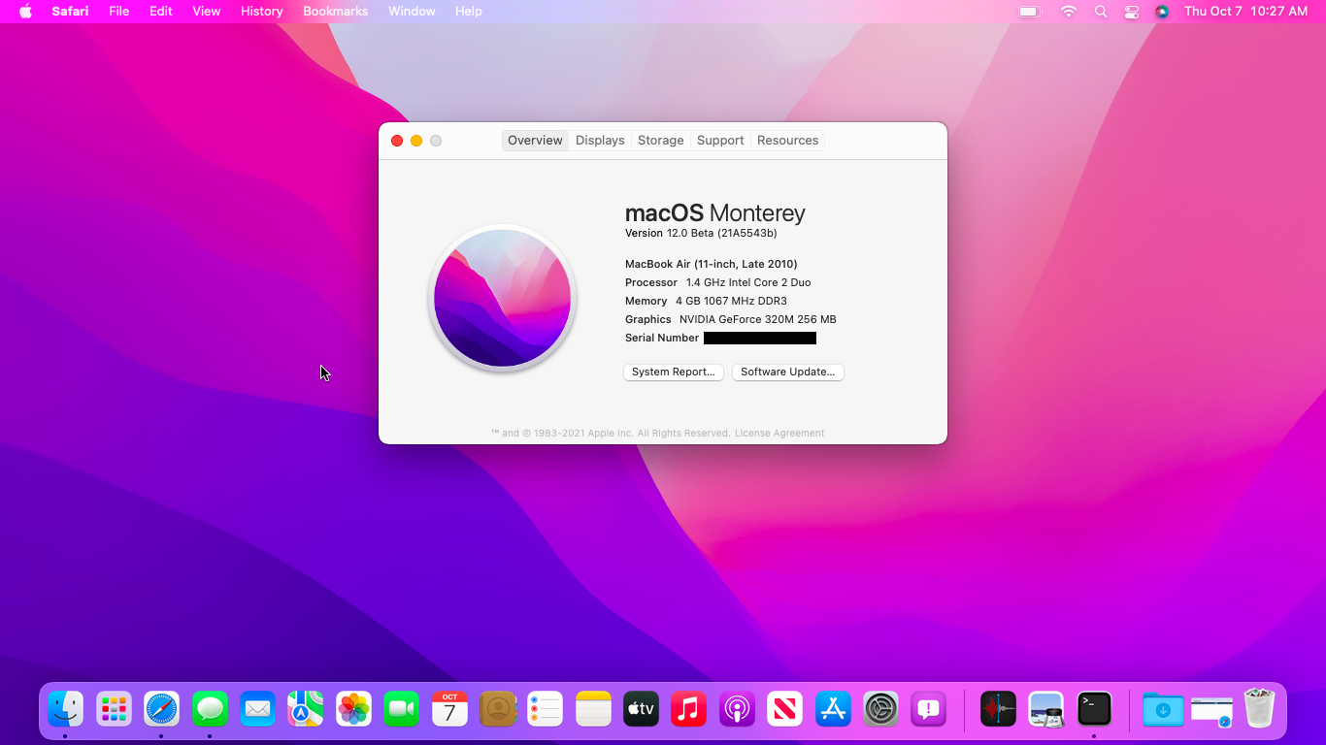Close the About This Mac window
The height and width of the screenshot is (745, 1326).
click(397, 141)
